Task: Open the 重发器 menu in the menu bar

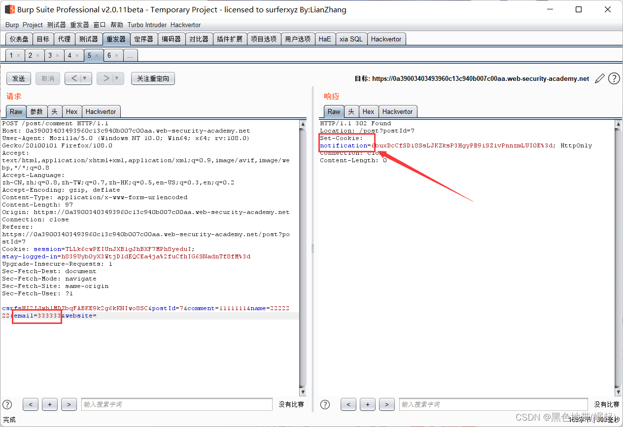Action: pyautogui.click(x=79, y=25)
